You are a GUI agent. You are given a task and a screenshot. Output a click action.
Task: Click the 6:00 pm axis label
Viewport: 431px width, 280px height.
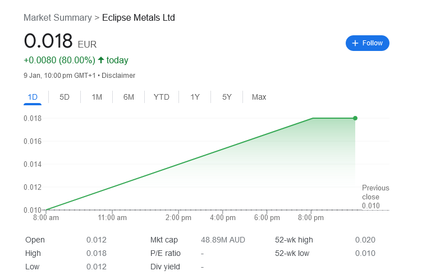pyautogui.click(x=267, y=218)
